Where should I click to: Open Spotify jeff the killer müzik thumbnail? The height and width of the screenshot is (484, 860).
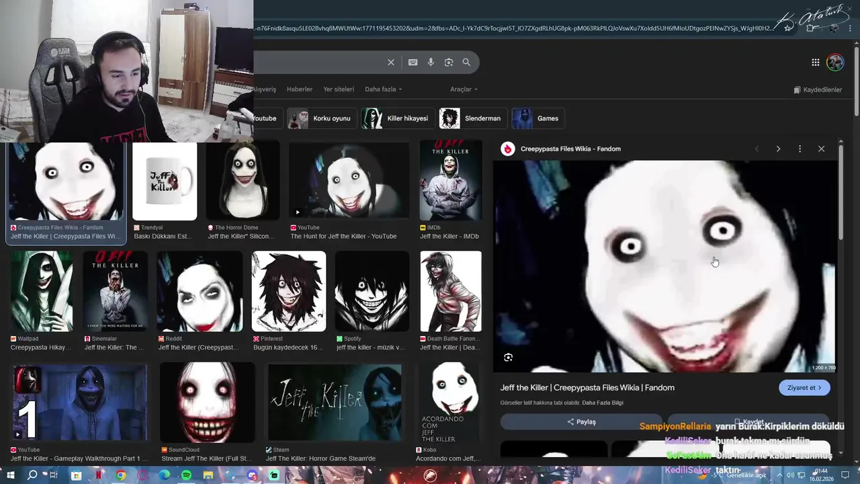(372, 291)
